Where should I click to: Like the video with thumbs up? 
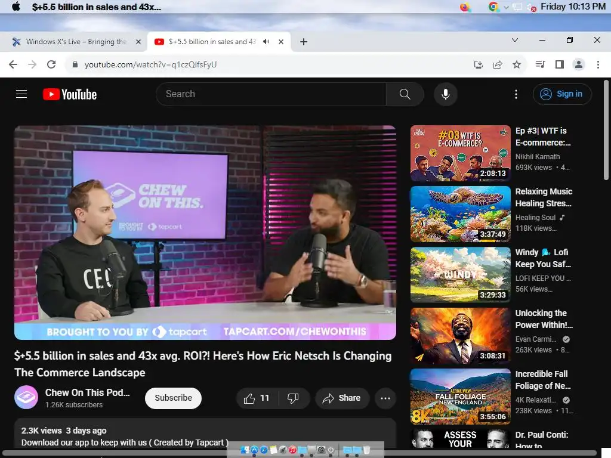[x=257, y=398]
